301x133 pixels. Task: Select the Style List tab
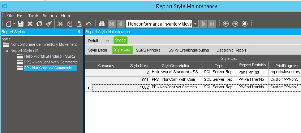pyautogui.click(x=122, y=50)
